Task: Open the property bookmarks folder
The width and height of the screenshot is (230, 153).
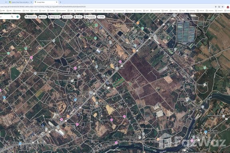Action: (x=210, y=11)
